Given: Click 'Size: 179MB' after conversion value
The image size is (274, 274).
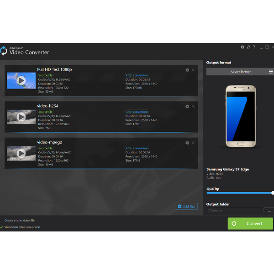Looking at the screenshot, I should click(133, 88).
